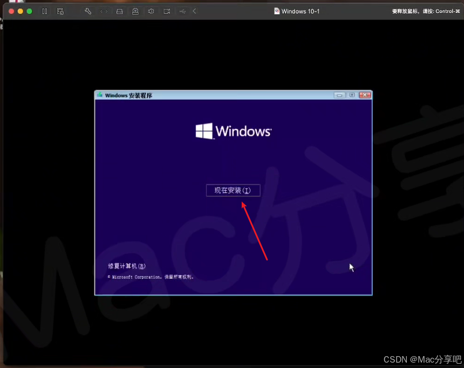464x368 pixels.
Task: Click the sound speaker icon
Action: (151, 11)
